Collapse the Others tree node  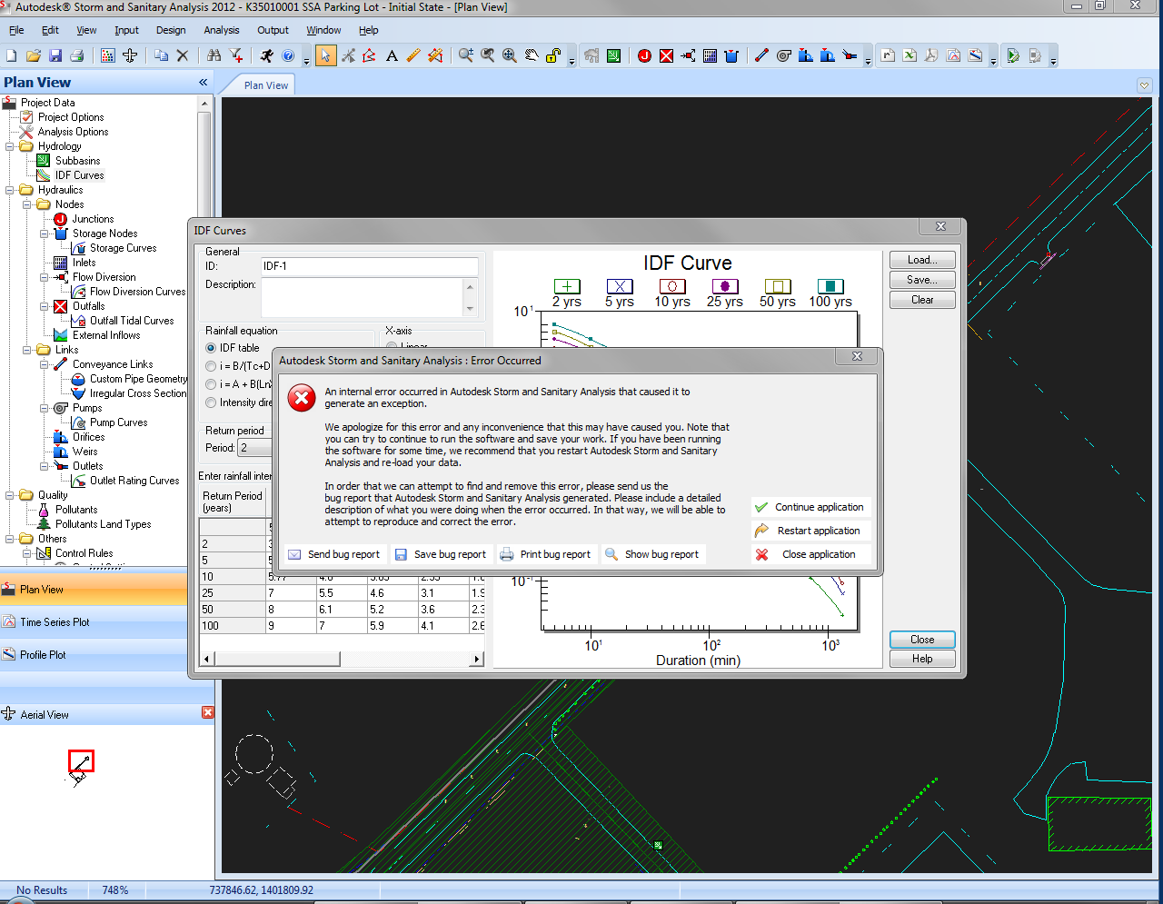[x=10, y=539]
